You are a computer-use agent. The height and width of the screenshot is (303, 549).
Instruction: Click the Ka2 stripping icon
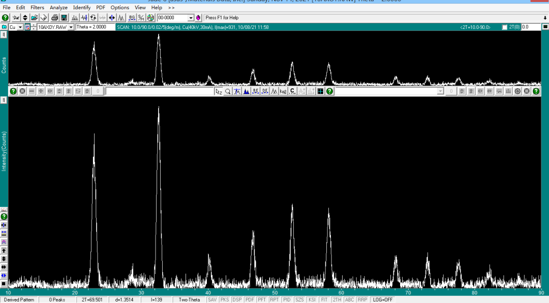(x=283, y=91)
